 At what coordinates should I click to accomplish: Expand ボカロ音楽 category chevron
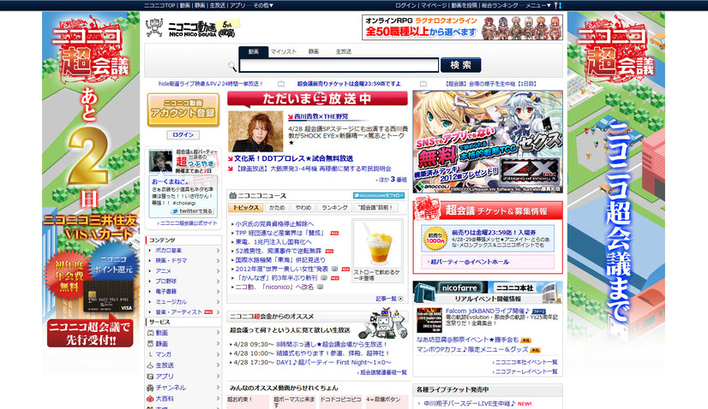click(218, 250)
